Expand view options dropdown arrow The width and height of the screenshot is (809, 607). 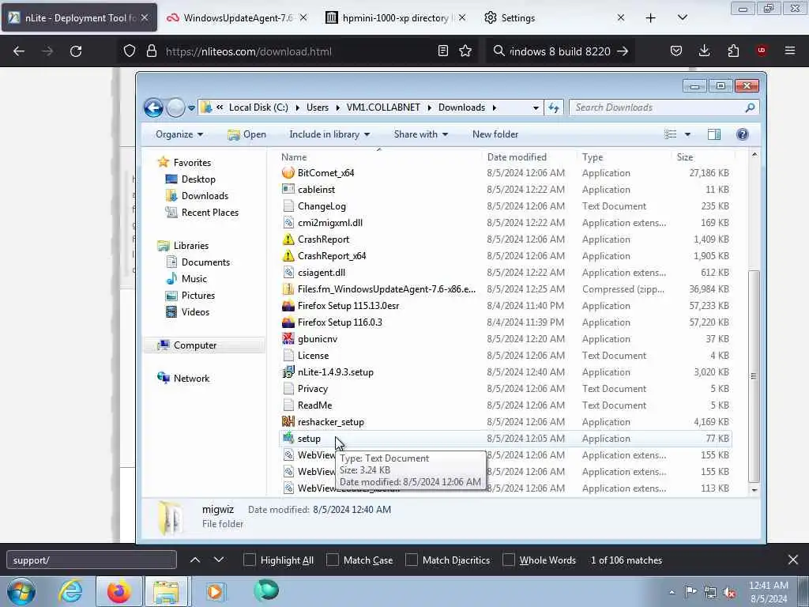(x=687, y=134)
